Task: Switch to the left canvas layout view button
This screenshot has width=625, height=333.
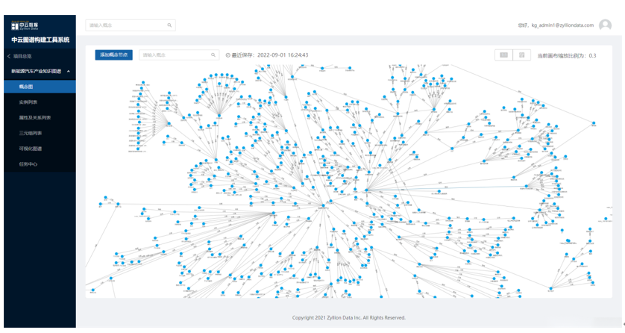Action: click(504, 55)
